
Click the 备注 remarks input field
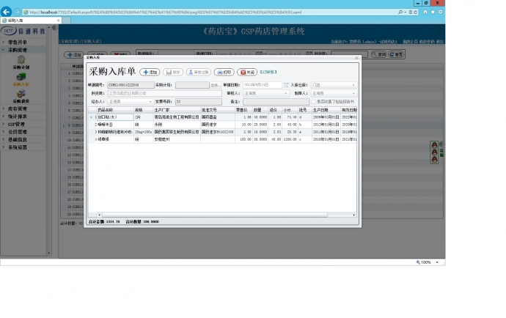(276, 102)
